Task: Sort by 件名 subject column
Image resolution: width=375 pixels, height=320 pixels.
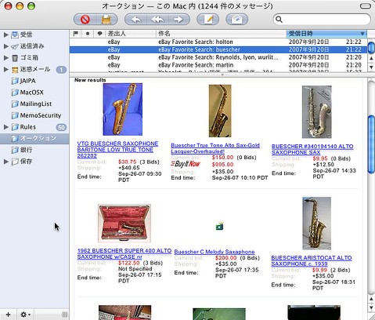Action: coord(221,34)
